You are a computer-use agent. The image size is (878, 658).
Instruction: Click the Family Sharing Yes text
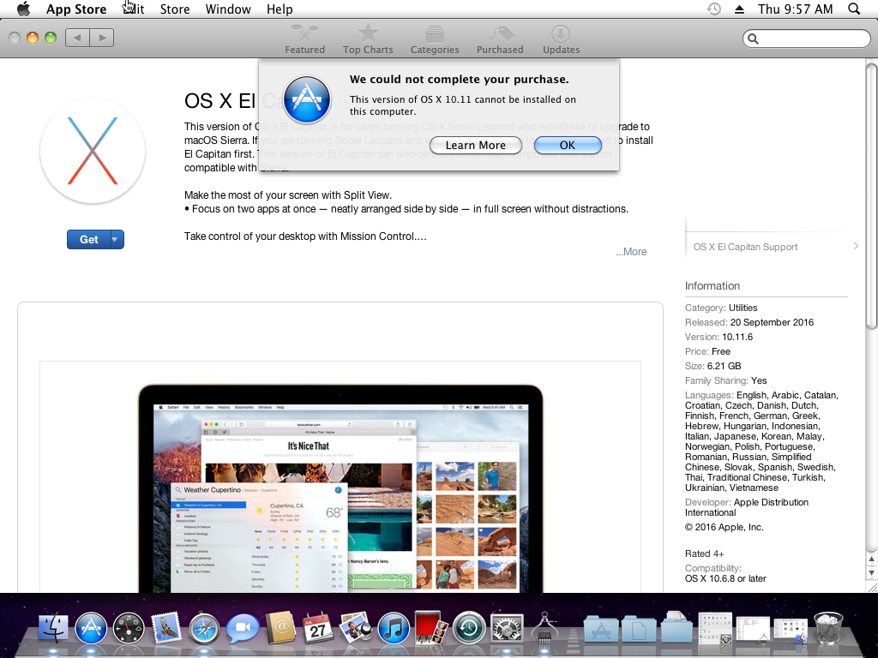pyautogui.click(x=725, y=380)
